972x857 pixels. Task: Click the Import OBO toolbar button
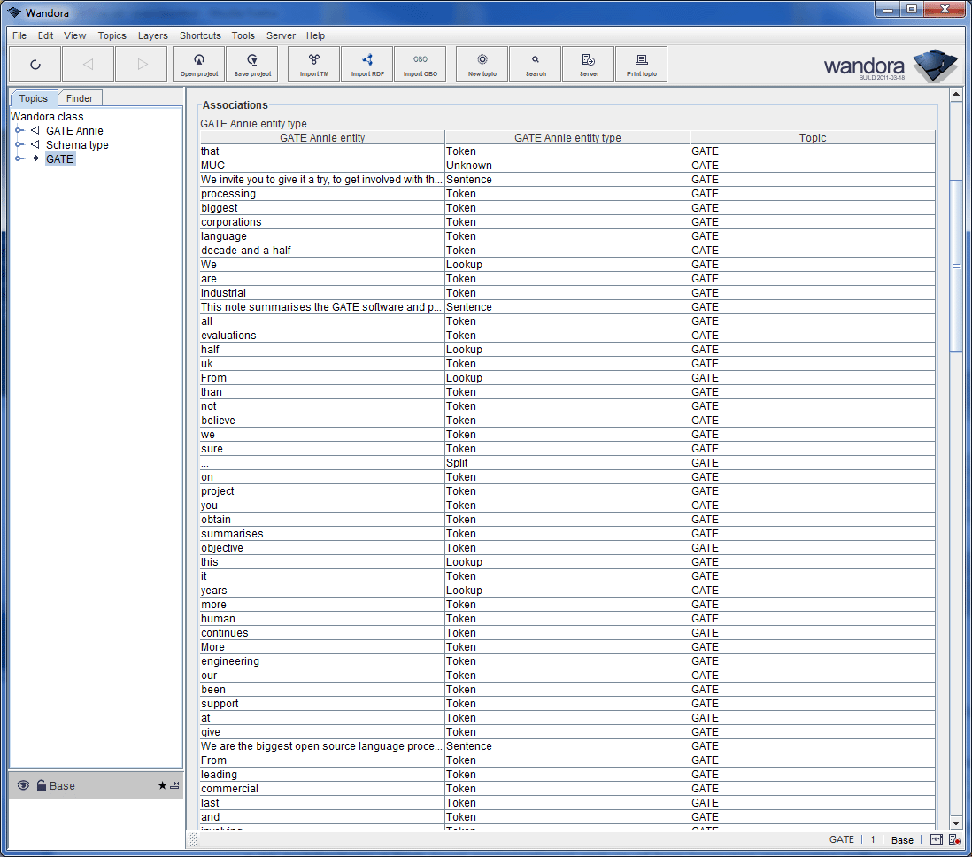coord(420,65)
